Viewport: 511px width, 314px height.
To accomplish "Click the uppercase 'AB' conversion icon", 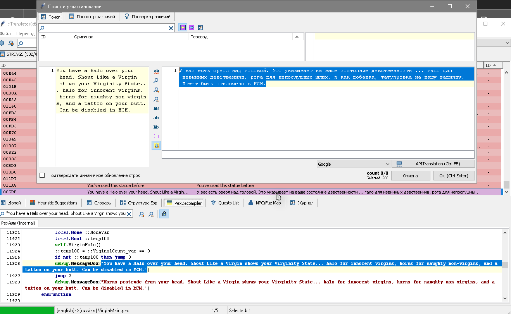I will 156,108.
